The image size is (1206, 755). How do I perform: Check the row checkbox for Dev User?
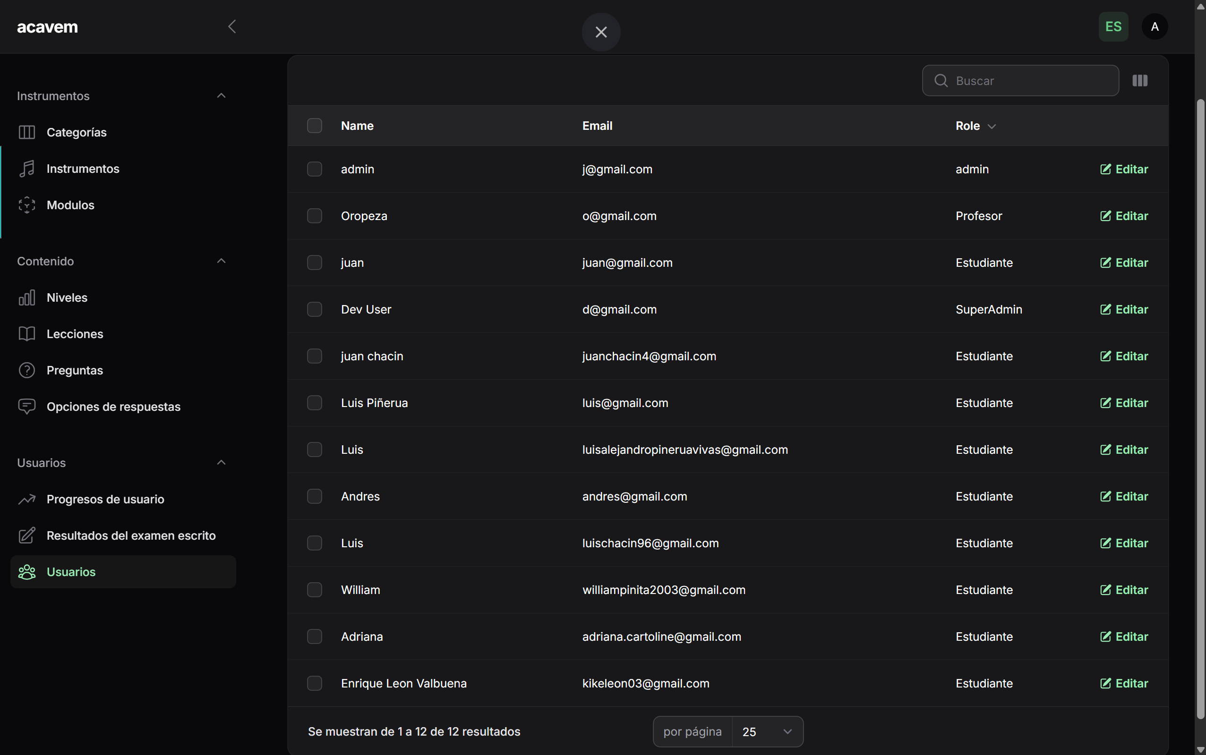tap(314, 309)
